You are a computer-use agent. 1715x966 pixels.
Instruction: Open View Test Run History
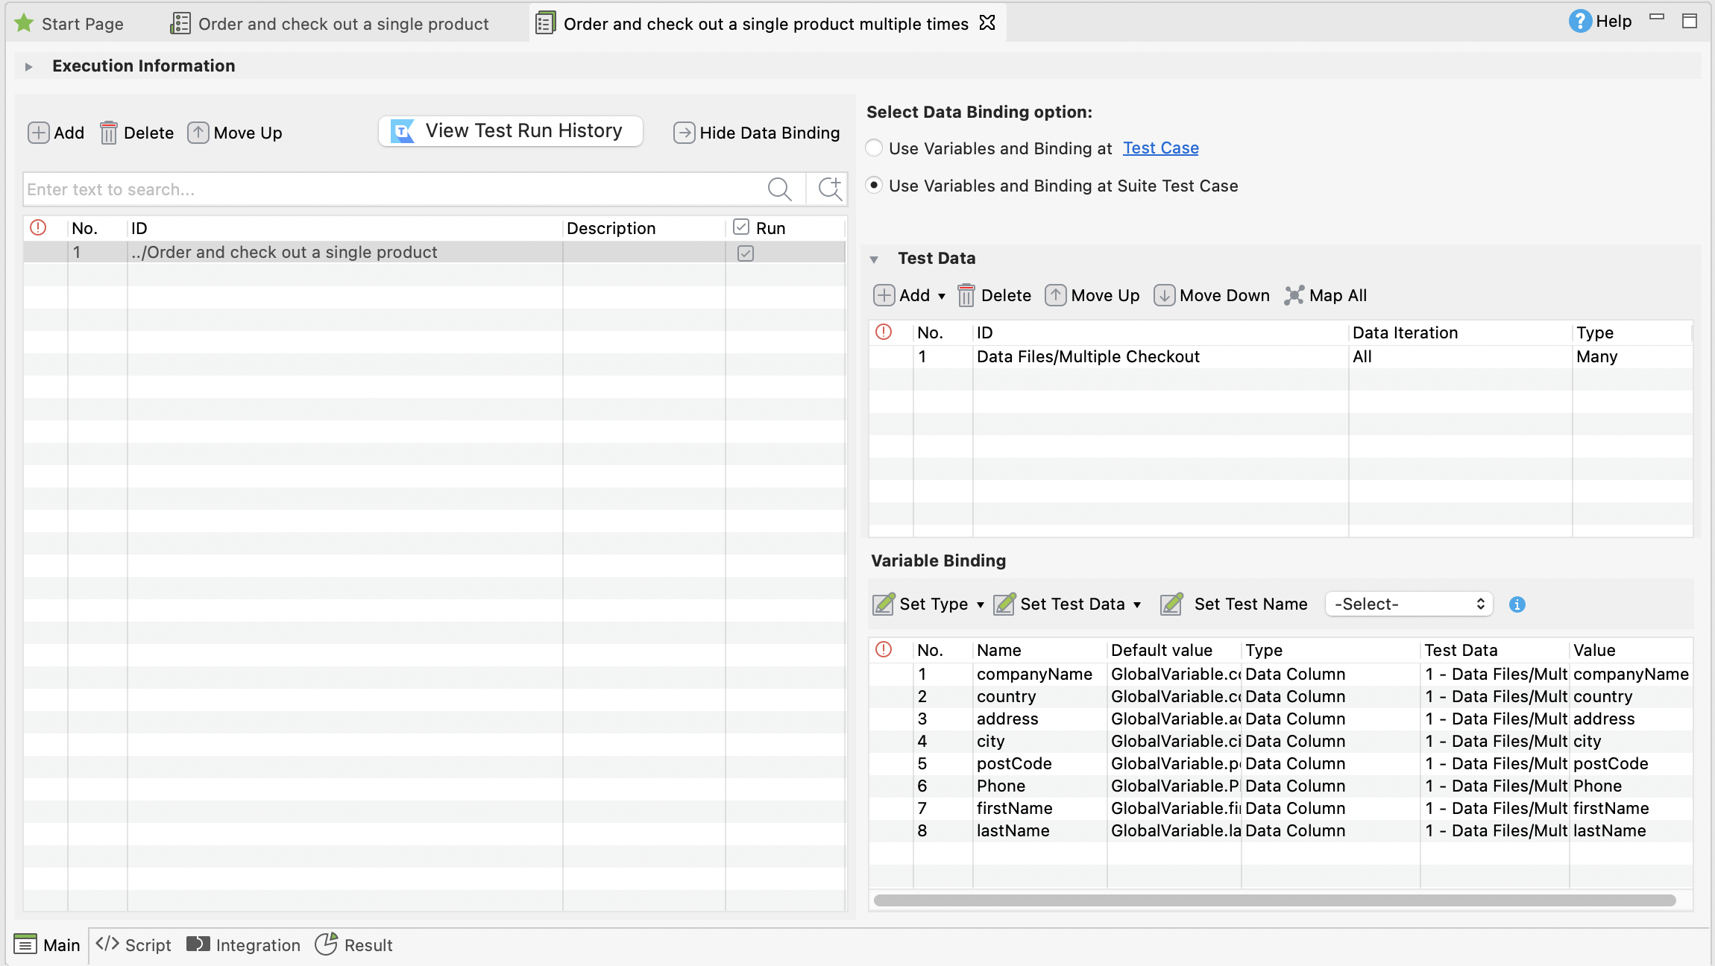tap(511, 131)
